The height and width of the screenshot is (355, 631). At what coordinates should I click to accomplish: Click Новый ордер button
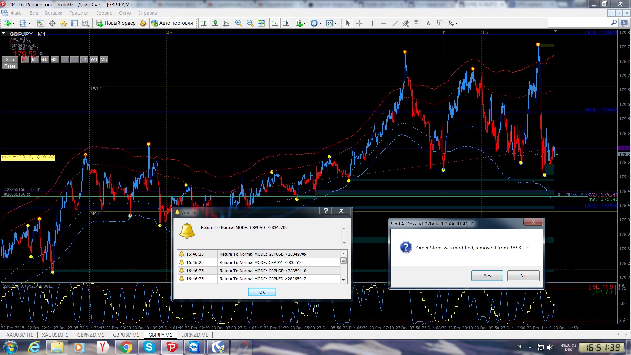[x=116, y=23]
